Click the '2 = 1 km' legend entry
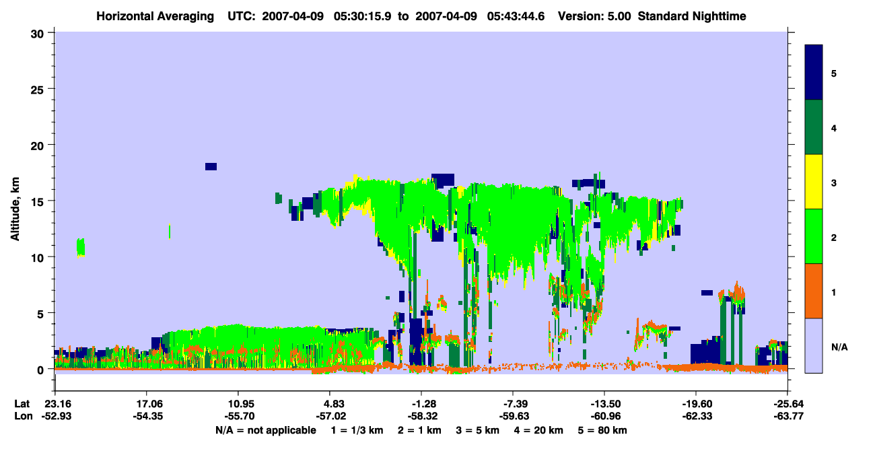 (419, 429)
